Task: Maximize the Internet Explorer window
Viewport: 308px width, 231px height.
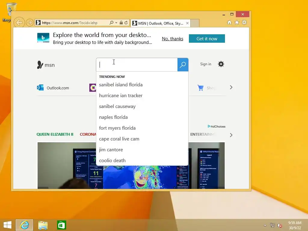Action: (232, 14)
